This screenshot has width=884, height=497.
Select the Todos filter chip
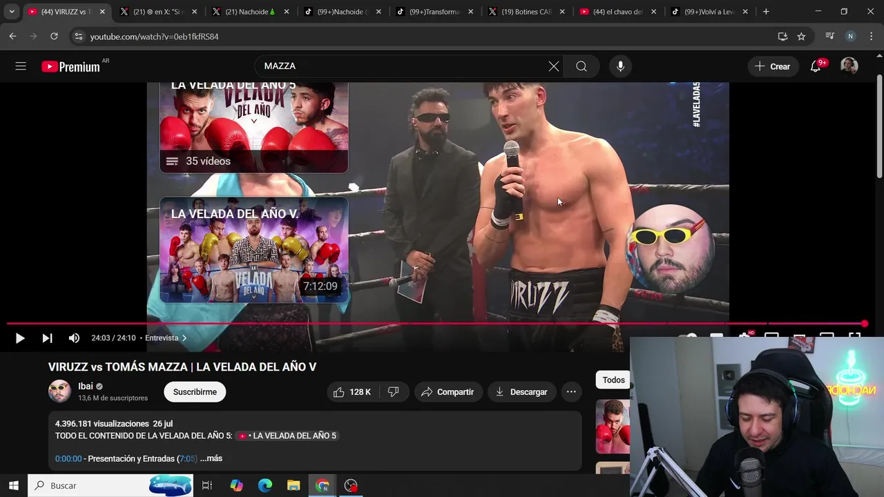click(613, 380)
